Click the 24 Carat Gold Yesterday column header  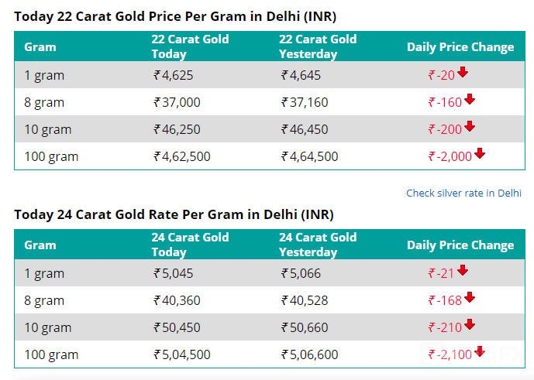click(318, 245)
